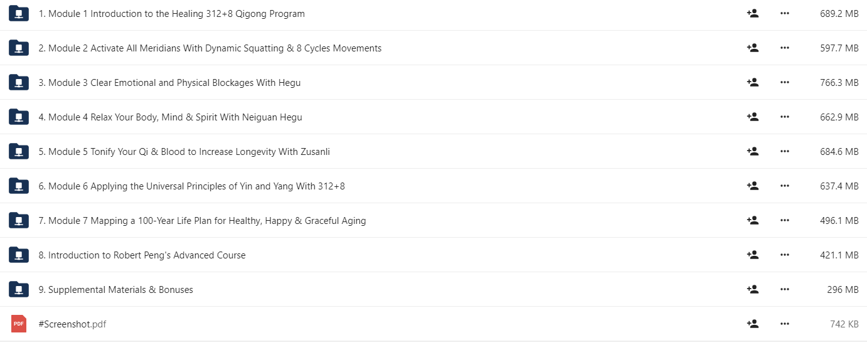Click share icon for Module 3 folder
867x345 pixels.
(753, 82)
